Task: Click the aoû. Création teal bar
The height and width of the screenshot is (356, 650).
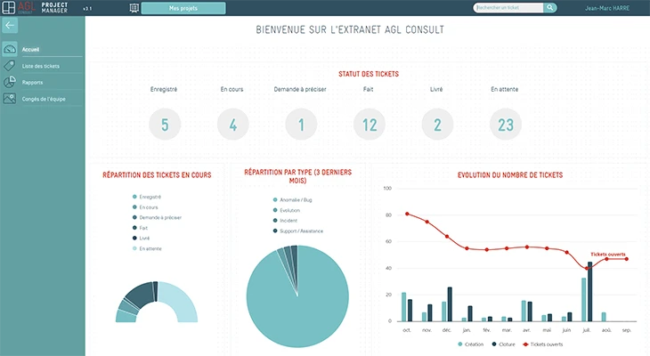Action: 604,317
